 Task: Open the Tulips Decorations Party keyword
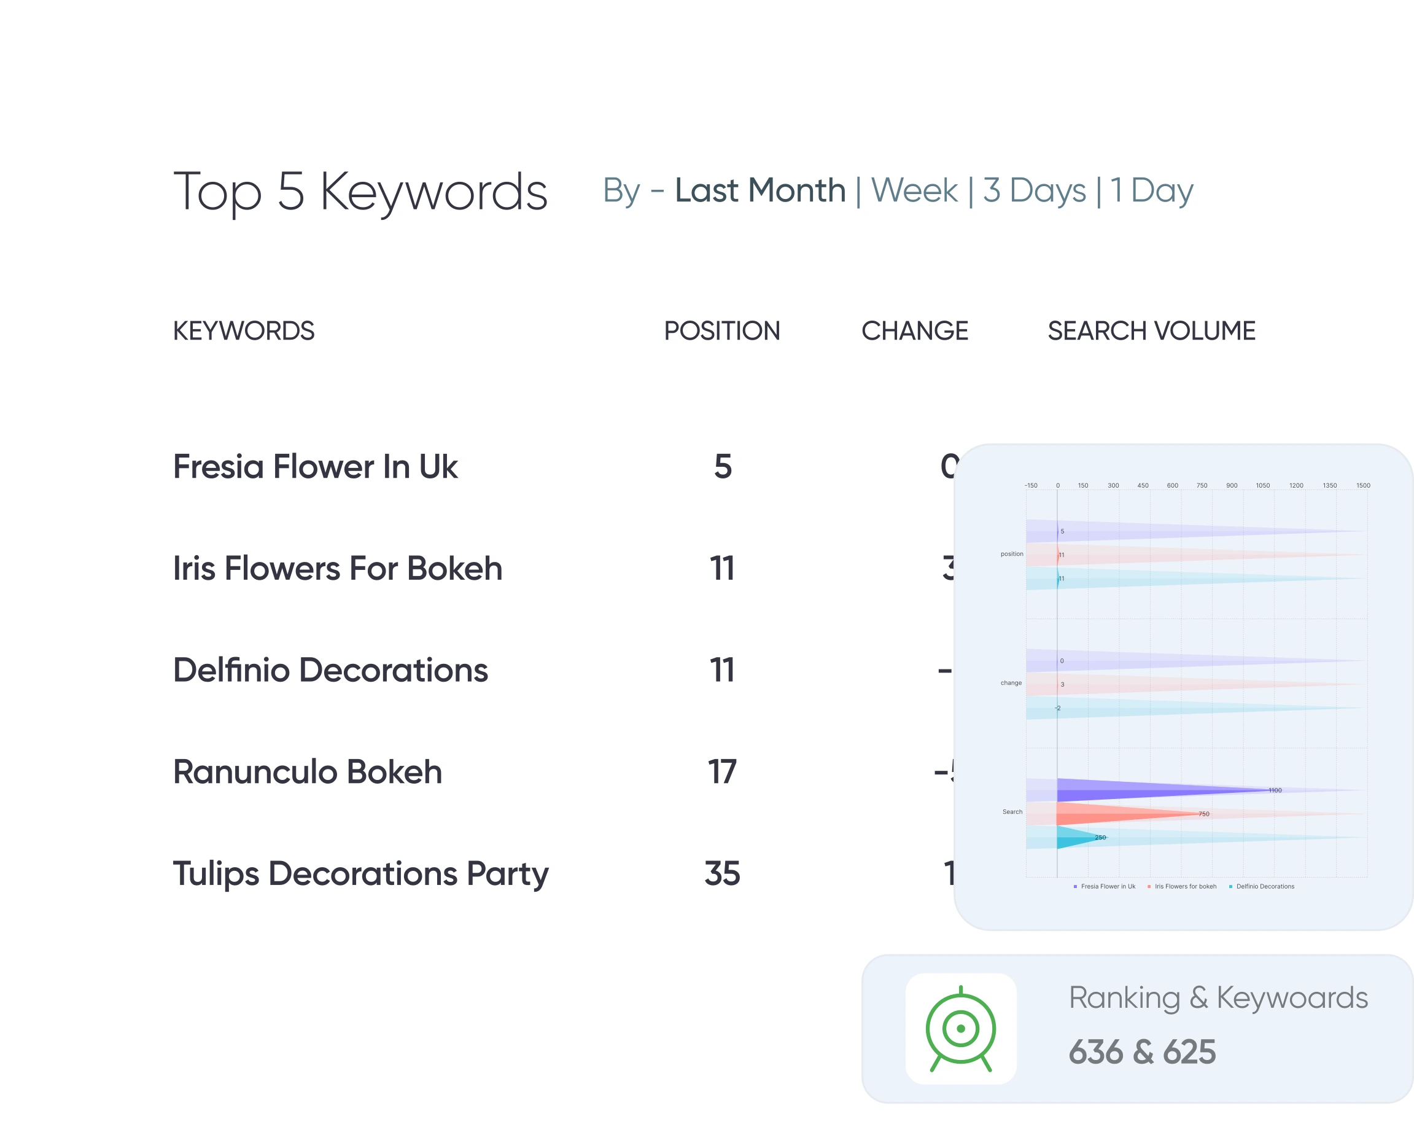[360, 873]
